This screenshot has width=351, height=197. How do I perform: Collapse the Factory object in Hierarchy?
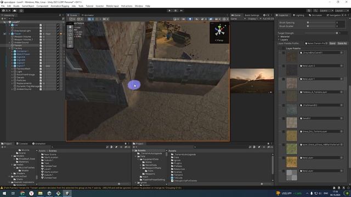(x=10, y=48)
